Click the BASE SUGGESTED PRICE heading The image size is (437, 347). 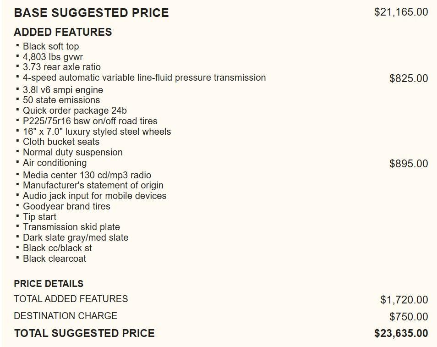91,13
